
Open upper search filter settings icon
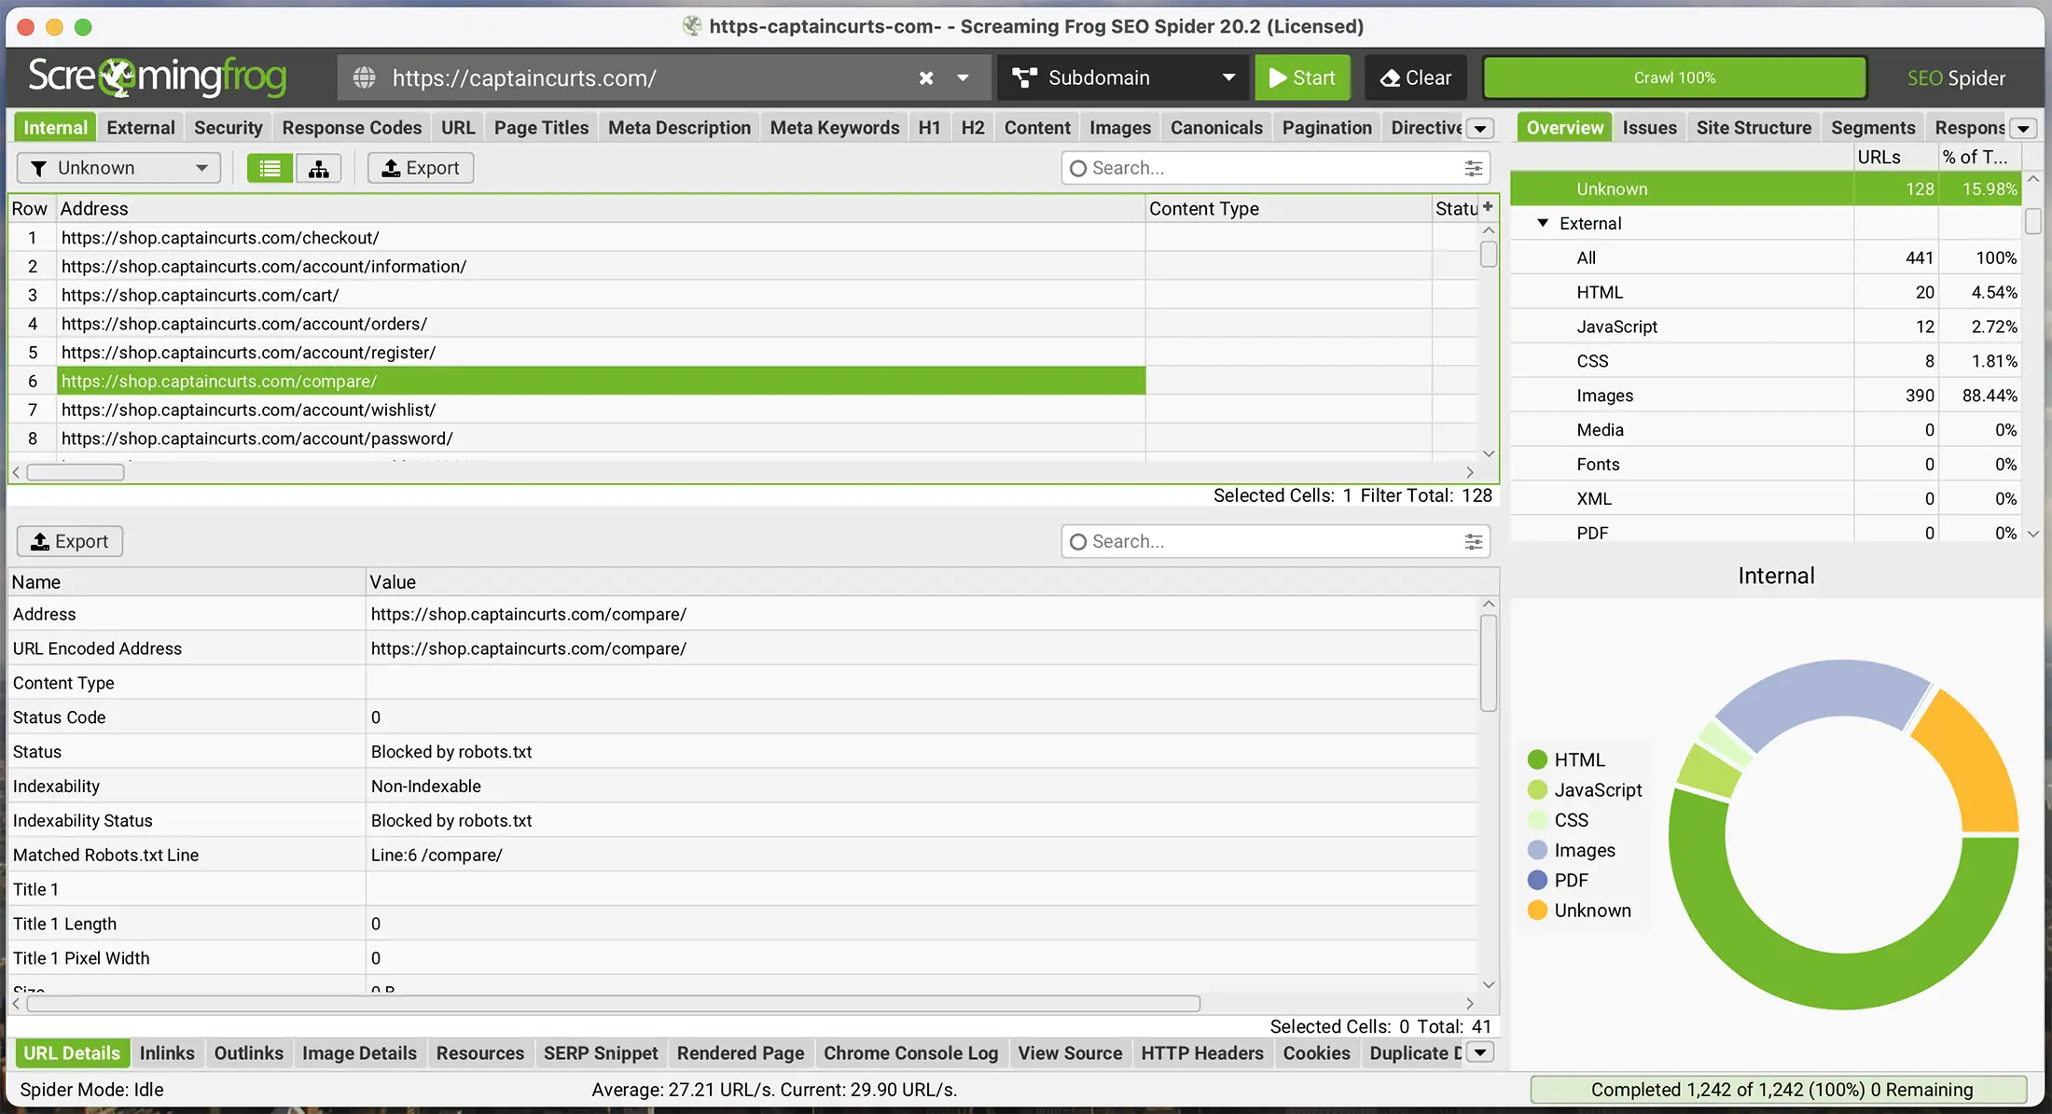point(1474,168)
